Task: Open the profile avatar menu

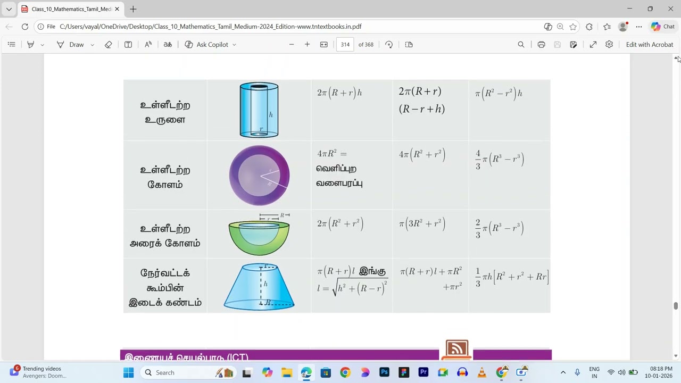Action: [x=623, y=27]
